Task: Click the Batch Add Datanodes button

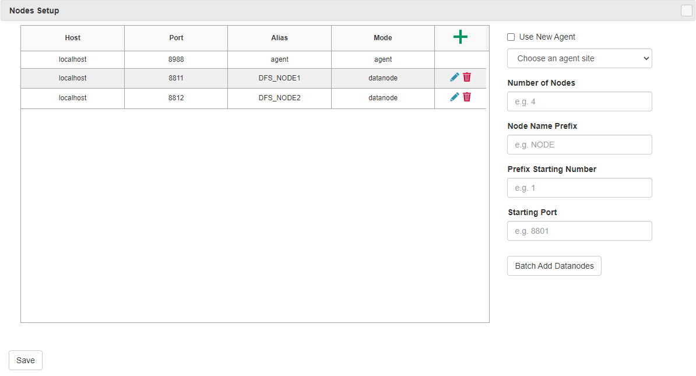Action: 554,266
